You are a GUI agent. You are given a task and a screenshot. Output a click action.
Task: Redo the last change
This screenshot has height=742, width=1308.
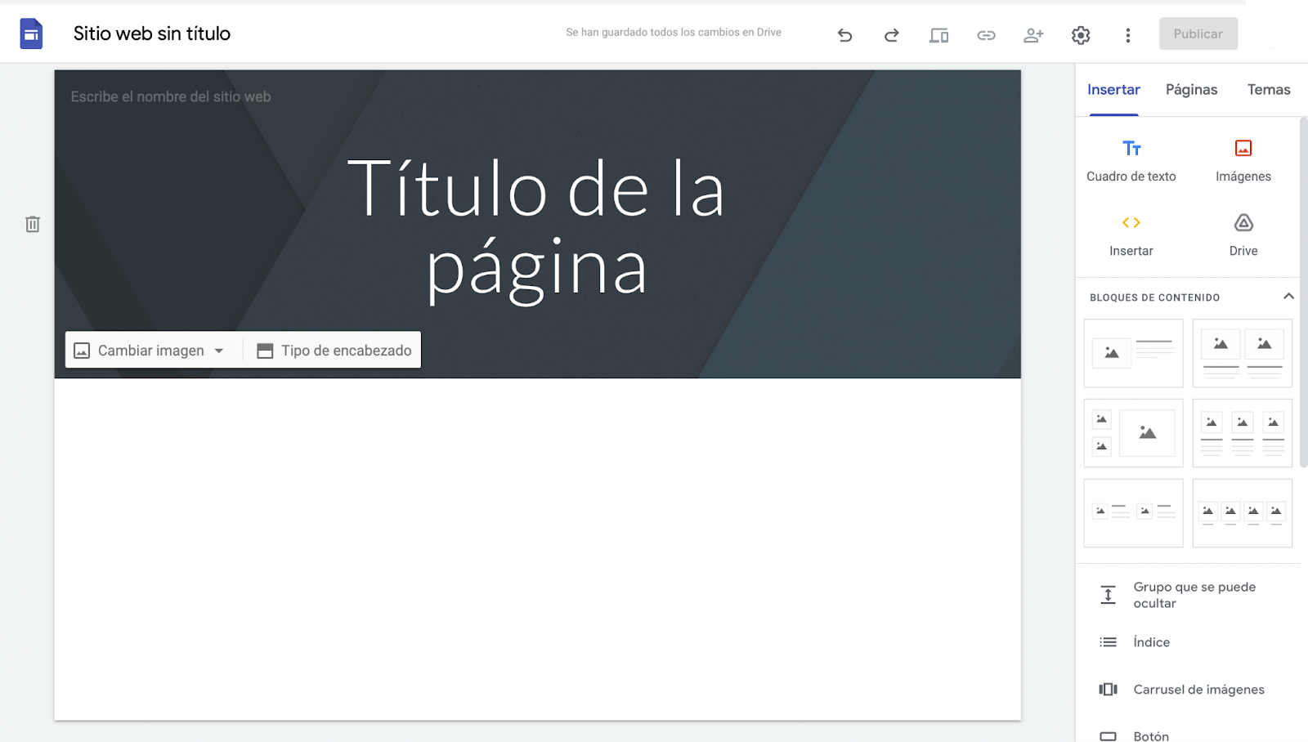click(891, 35)
